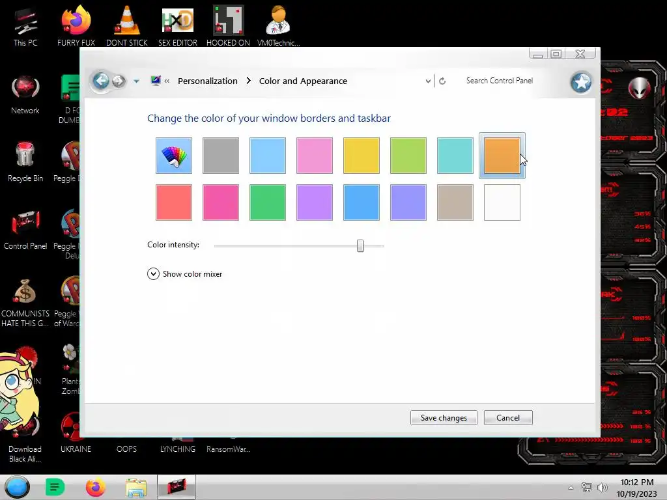Screen dimensions: 667x500
Task: Click the Personalization breadcrumb
Action: tap(208, 81)
